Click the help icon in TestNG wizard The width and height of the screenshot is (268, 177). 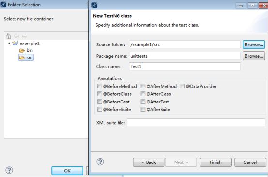100,162
